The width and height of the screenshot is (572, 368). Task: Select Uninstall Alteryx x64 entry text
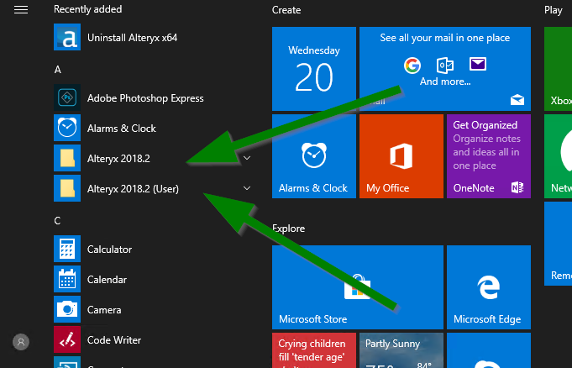pyautogui.click(x=133, y=38)
